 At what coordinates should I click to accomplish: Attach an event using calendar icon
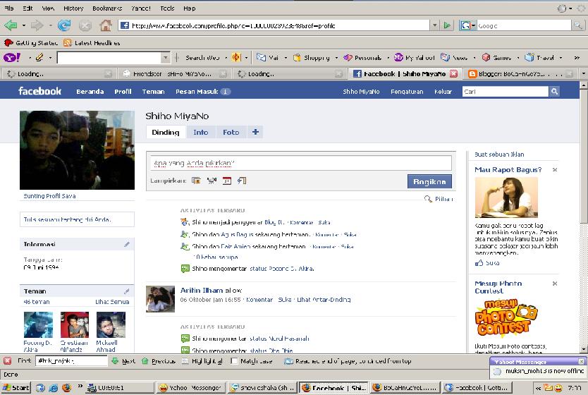227,181
